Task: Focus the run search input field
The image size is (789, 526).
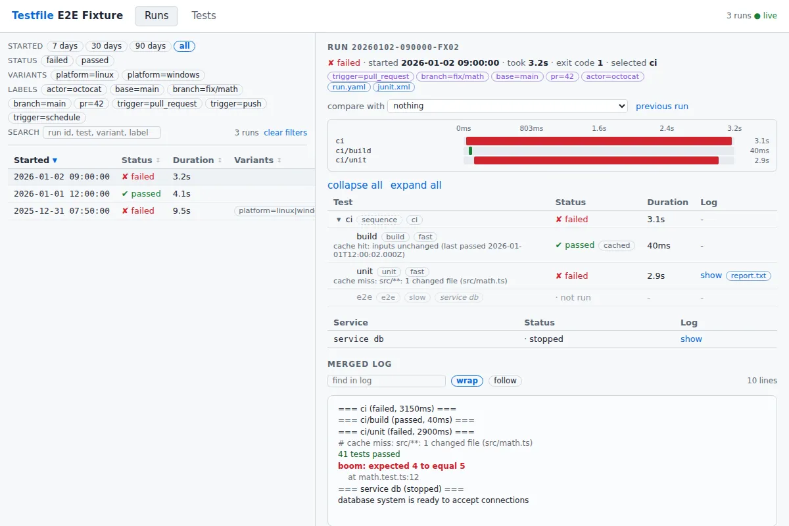Action: [102, 132]
